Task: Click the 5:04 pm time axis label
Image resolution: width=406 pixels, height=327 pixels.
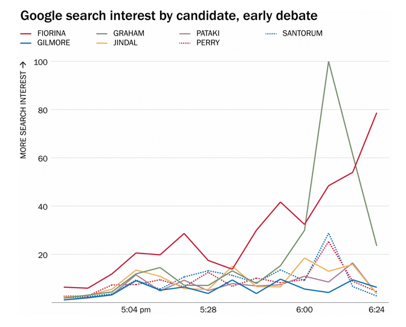Action: 135,310
